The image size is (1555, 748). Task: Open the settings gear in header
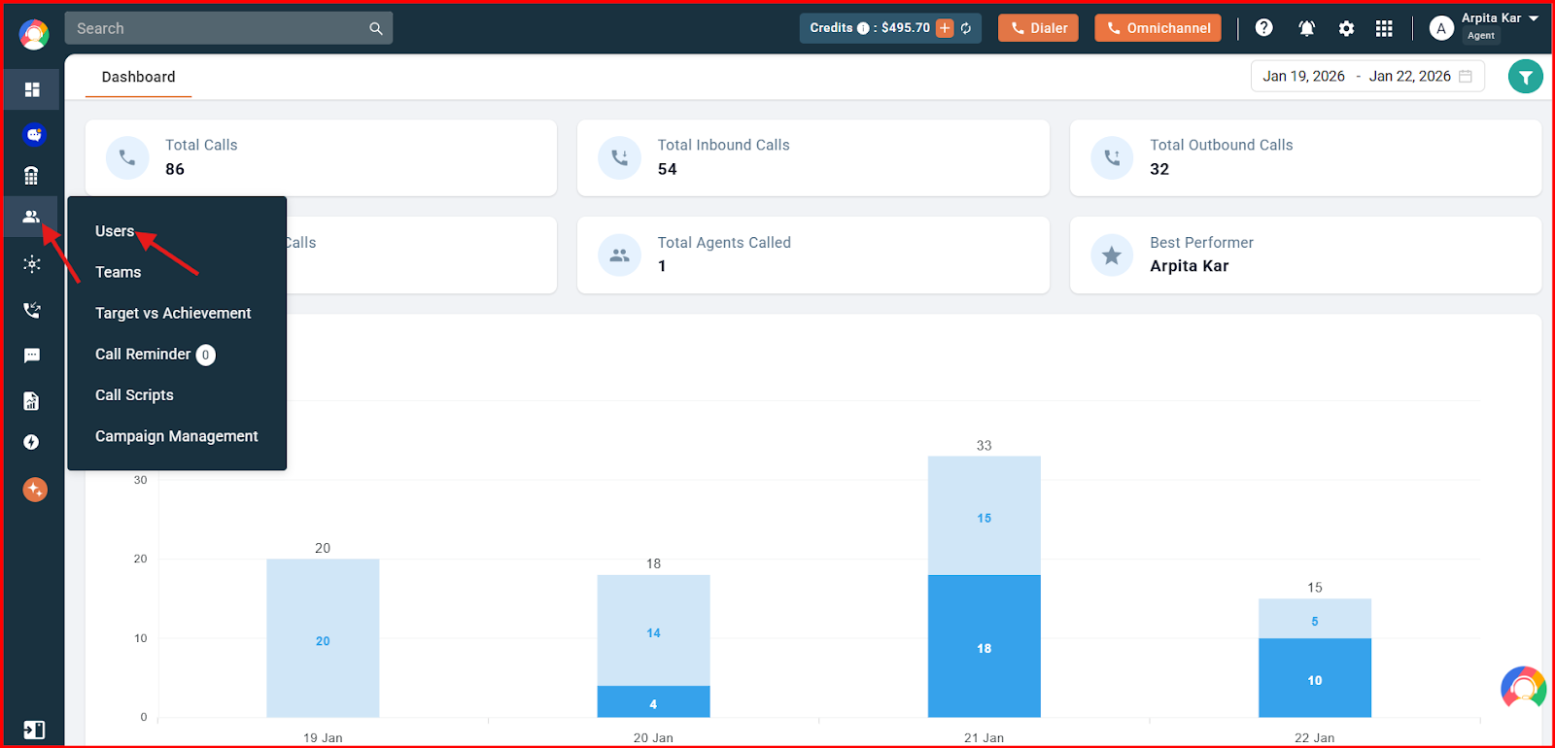point(1346,28)
